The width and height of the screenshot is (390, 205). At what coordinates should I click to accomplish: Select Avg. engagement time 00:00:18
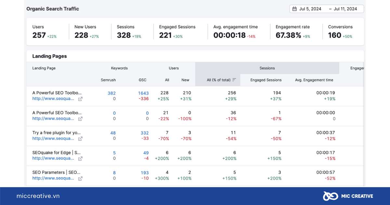(229, 35)
